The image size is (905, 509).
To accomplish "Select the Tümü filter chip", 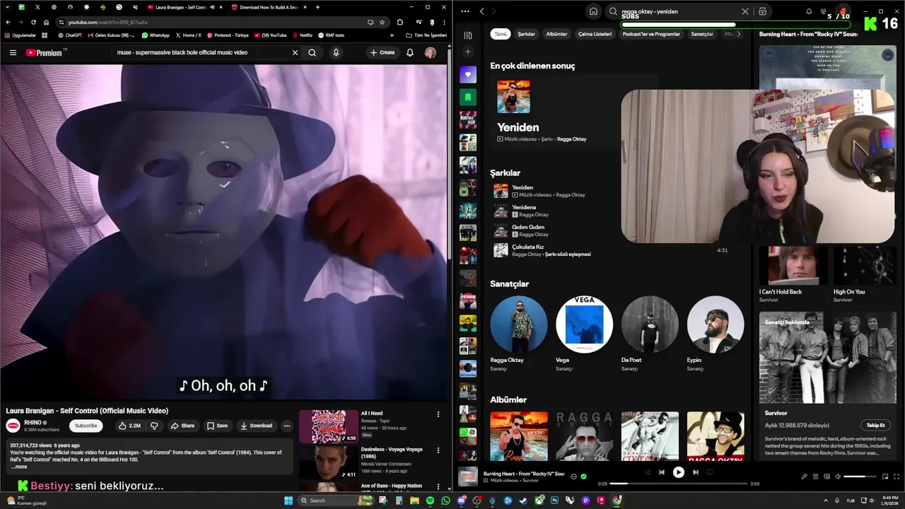I will pos(501,34).
